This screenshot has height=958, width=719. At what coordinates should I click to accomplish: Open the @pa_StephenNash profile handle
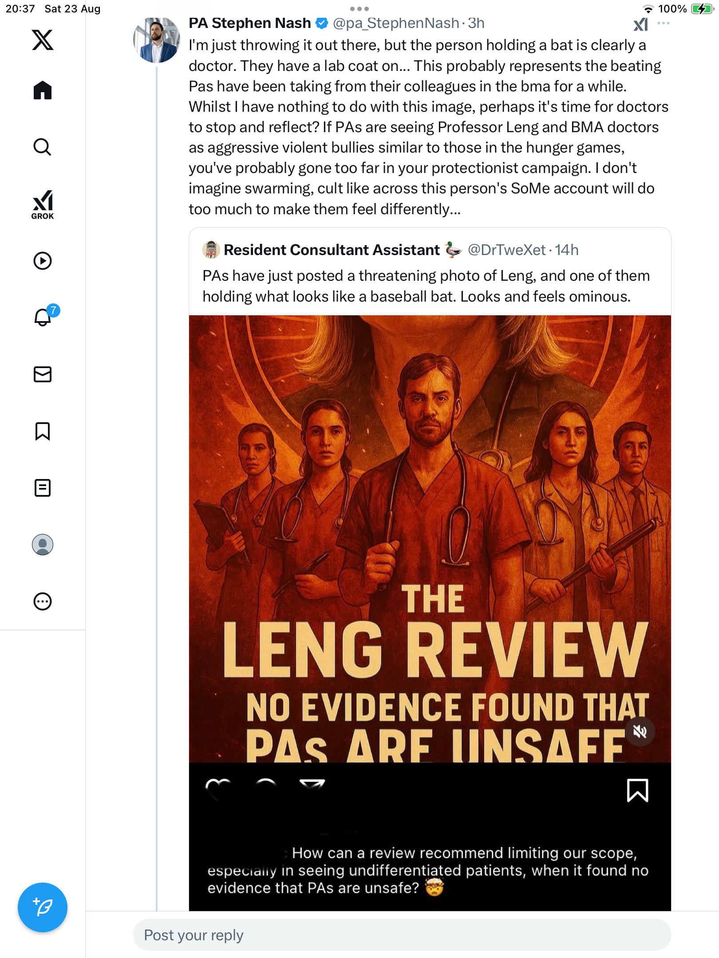(x=396, y=23)
